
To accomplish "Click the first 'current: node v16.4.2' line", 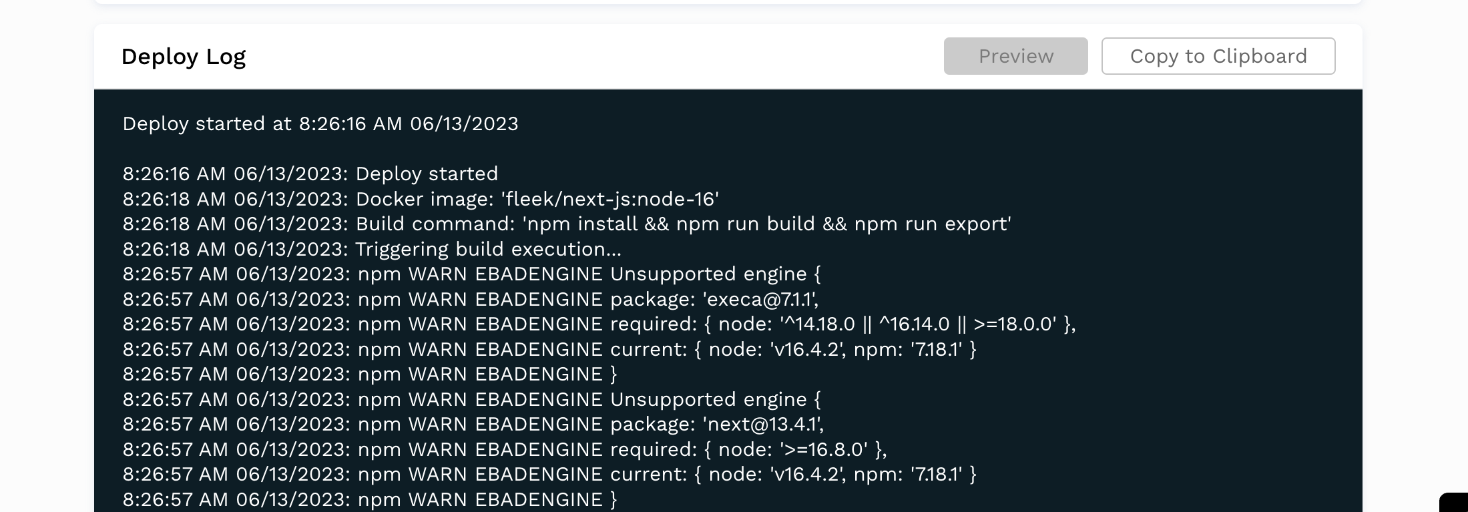I will pos(549,350).
